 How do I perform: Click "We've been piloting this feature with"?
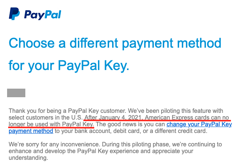pyautogui.click(x=175, y=111)
